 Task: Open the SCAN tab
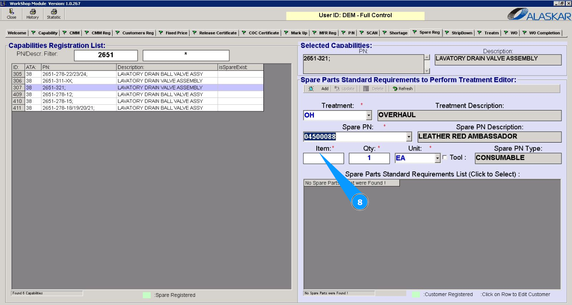pyautogui.click(x=368, y=33)
